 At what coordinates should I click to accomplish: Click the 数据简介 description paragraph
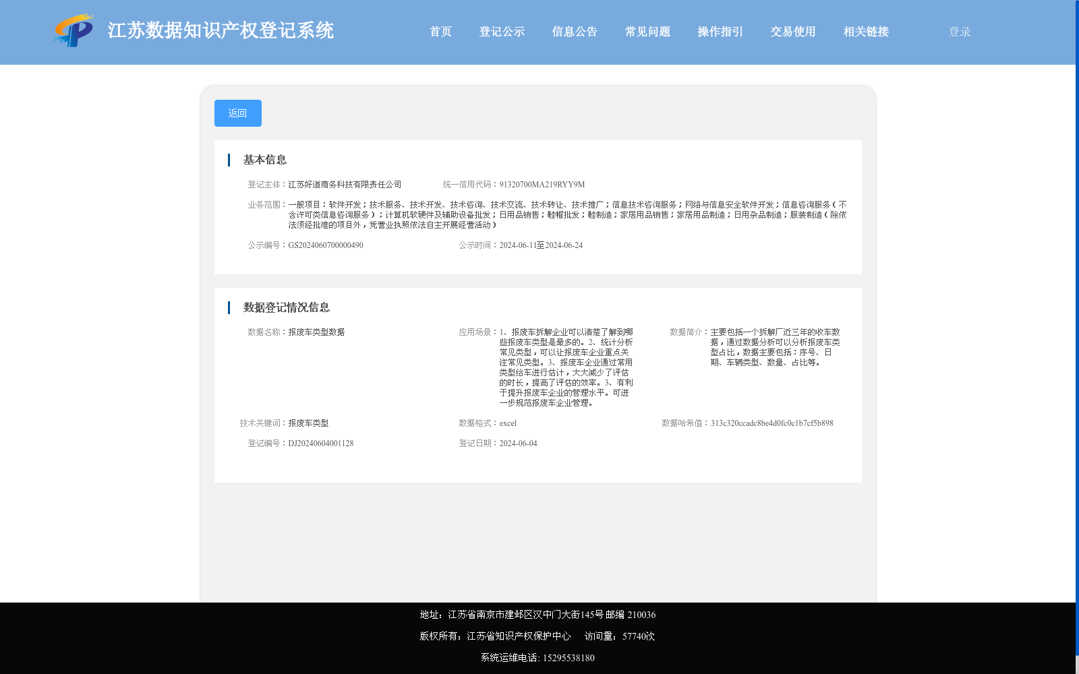(x=775, y=347)
